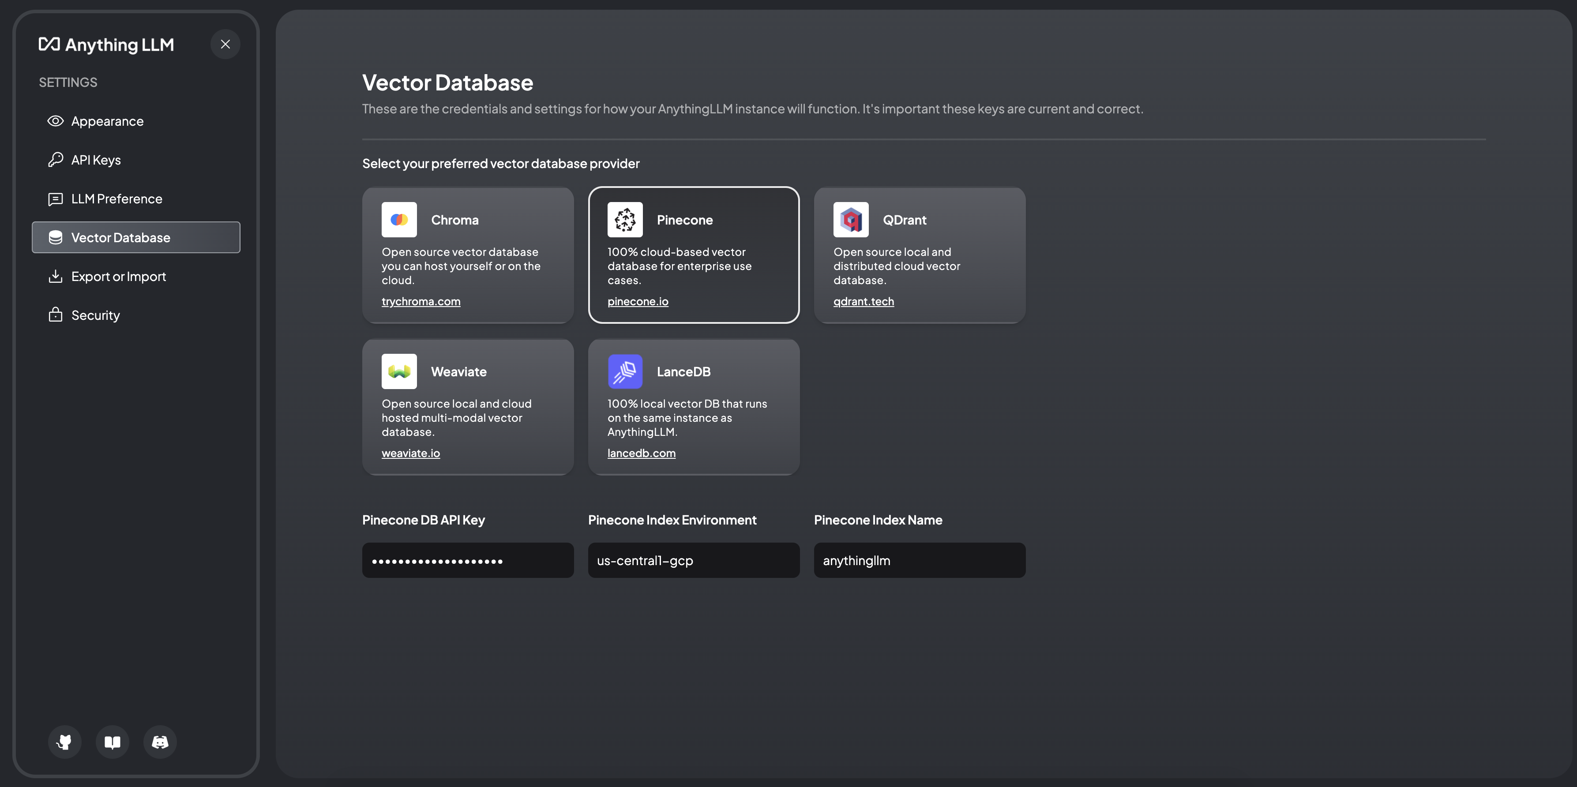Open the GitHub link icon
The height and width of the screenshot is (787, 1577).
(x=64, y=742)
